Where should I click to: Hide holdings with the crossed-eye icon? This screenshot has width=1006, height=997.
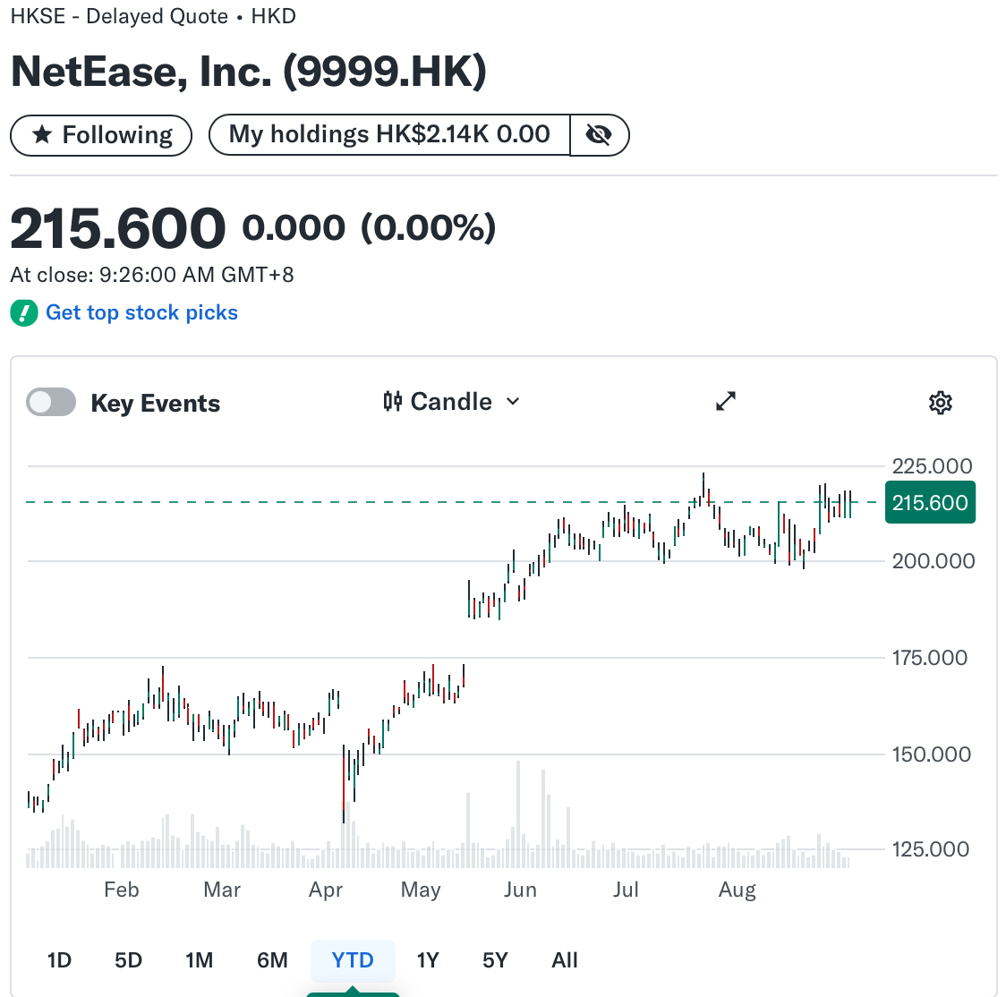pyautogui.click(x=599, y=135)
